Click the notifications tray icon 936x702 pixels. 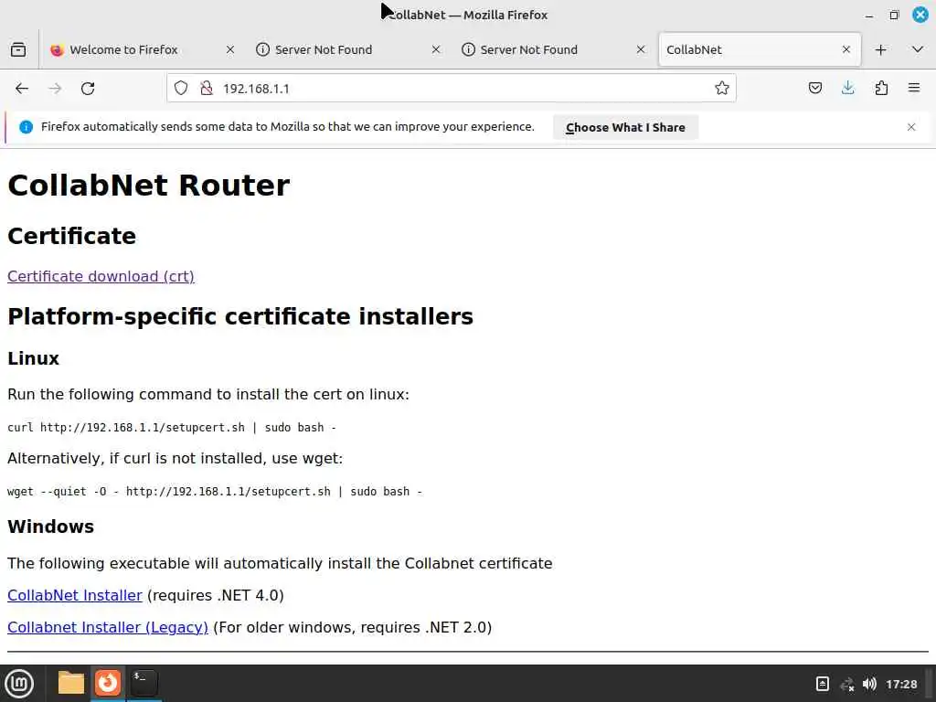[x=822, y=684]
